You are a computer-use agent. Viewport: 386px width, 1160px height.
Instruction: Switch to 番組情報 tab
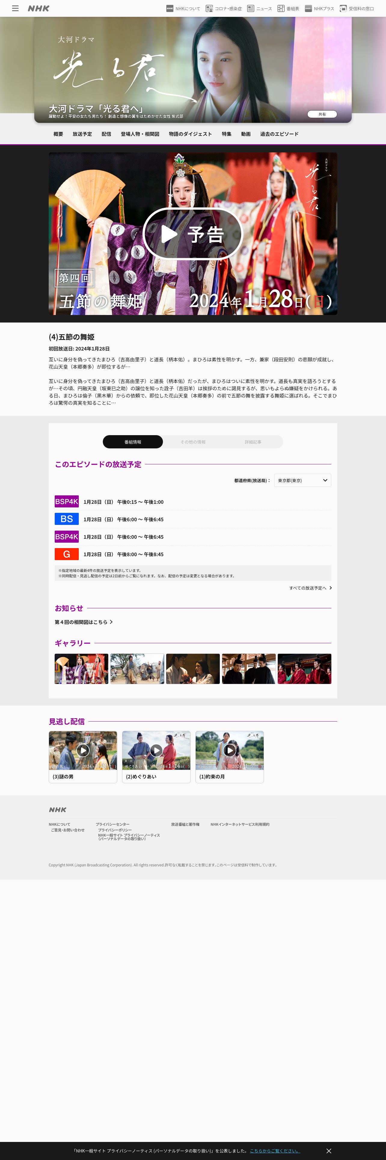tap(133, 442)
